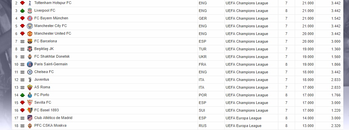Open the AS Roma team name
Viewport: 349px width, 130px height.
pos(42,87)
